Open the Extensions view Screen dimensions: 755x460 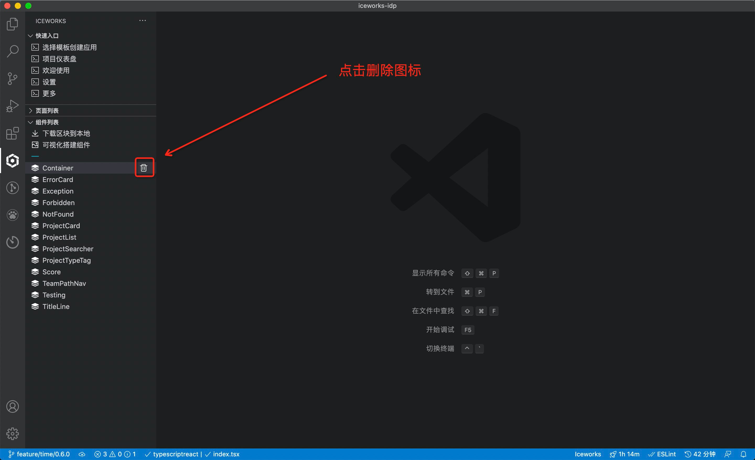coord(12,133)
